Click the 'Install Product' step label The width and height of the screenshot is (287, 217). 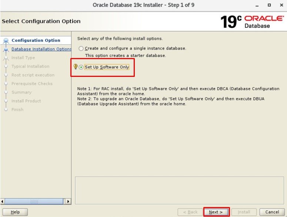tap(26, 101)
